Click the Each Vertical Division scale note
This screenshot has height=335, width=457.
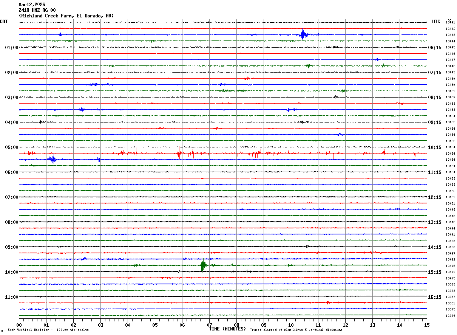tap(48, 330)
